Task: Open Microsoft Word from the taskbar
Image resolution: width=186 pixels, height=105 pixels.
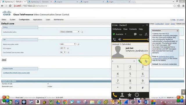Action: point(146,102)
